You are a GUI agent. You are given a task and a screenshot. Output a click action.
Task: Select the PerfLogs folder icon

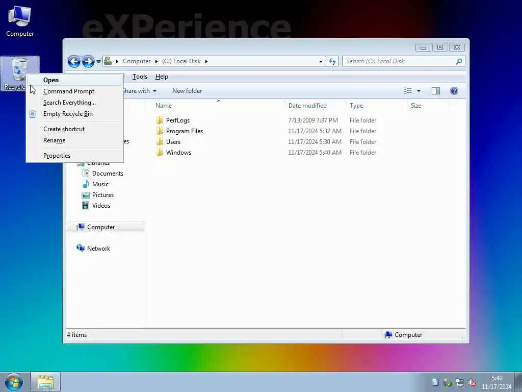160,120
